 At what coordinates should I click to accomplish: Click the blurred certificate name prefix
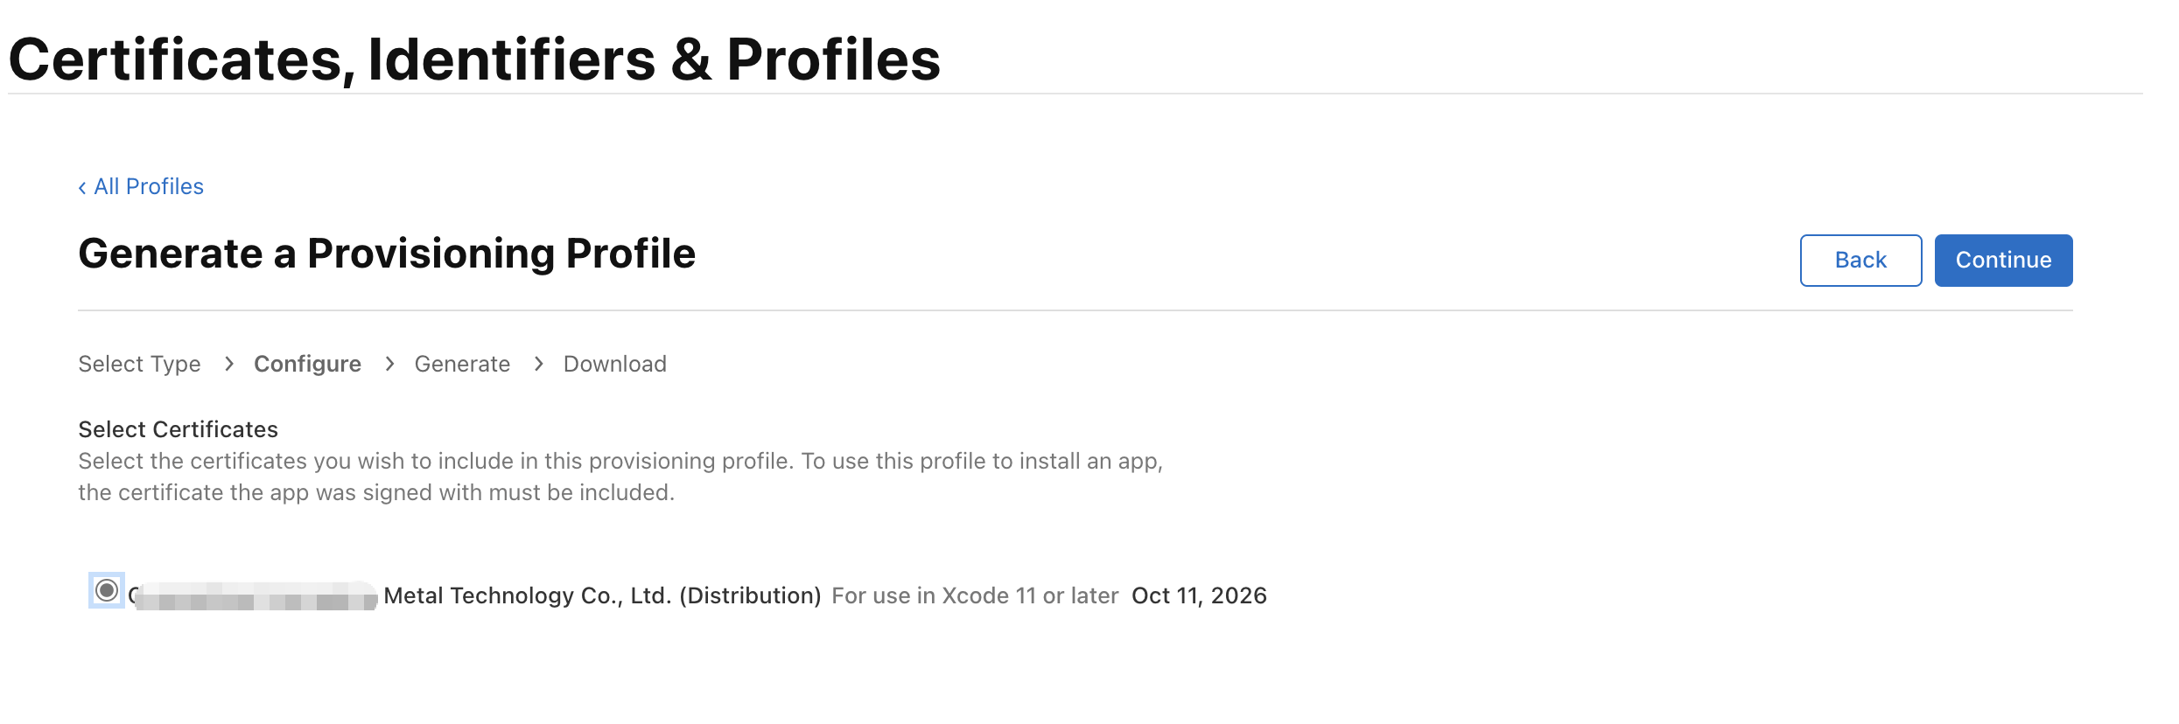256,596
